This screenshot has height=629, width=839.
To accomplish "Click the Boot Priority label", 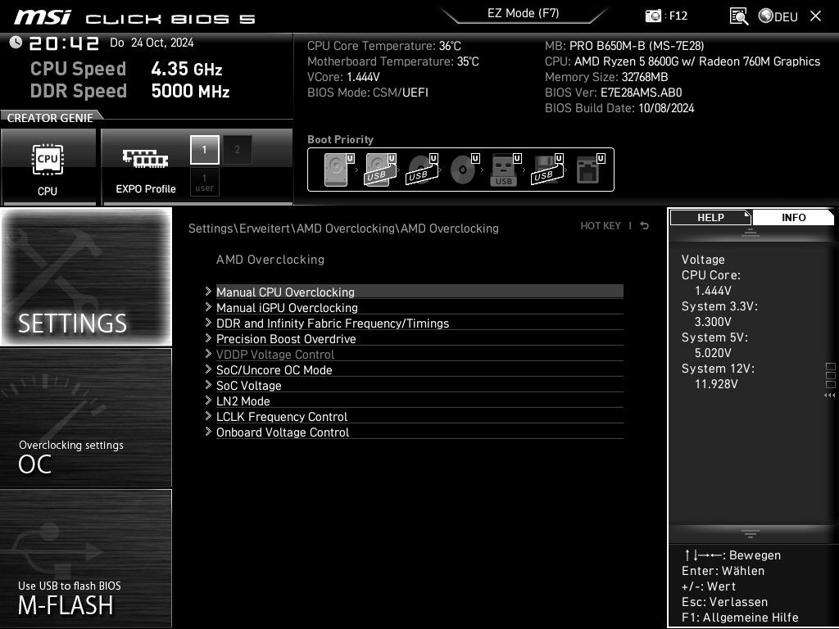I will pos(340,139).
